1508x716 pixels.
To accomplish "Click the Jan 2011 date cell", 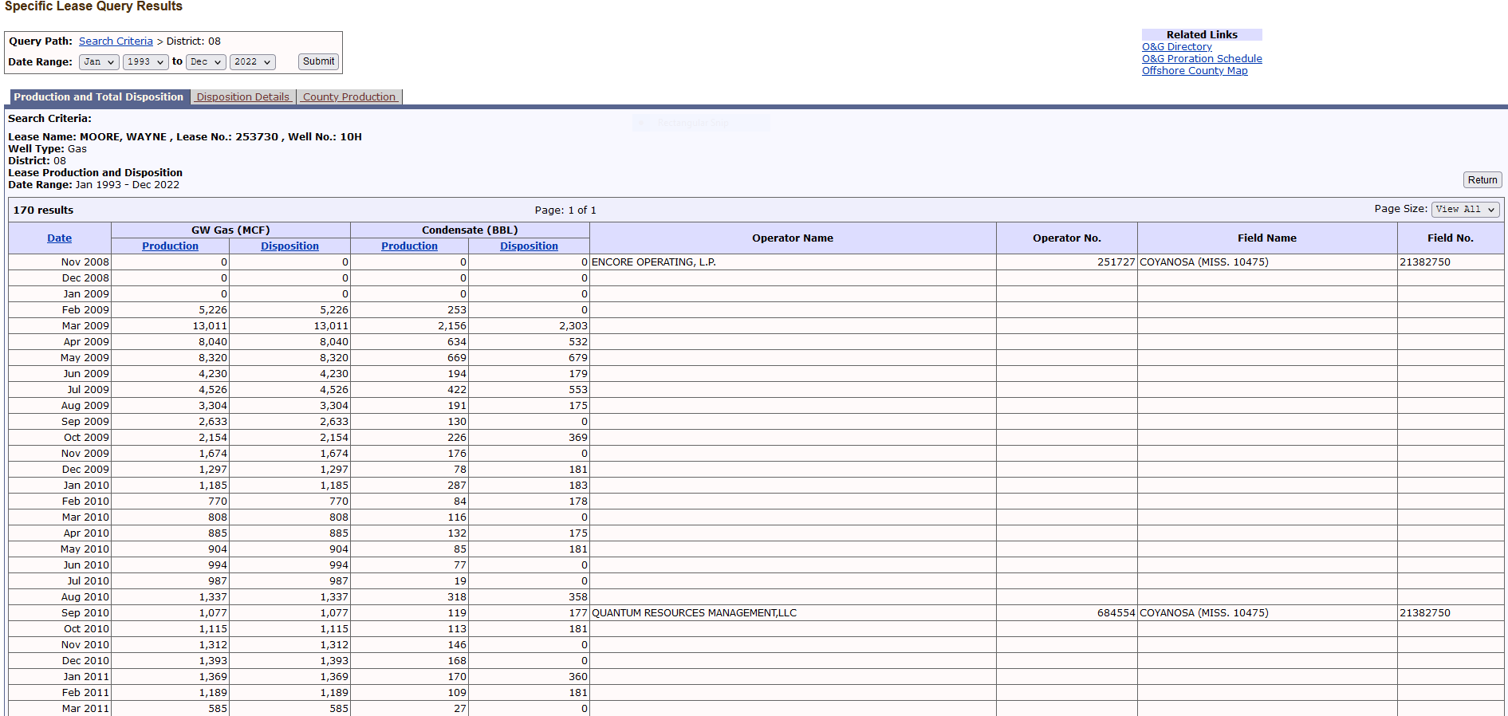I will pos(60,677).
